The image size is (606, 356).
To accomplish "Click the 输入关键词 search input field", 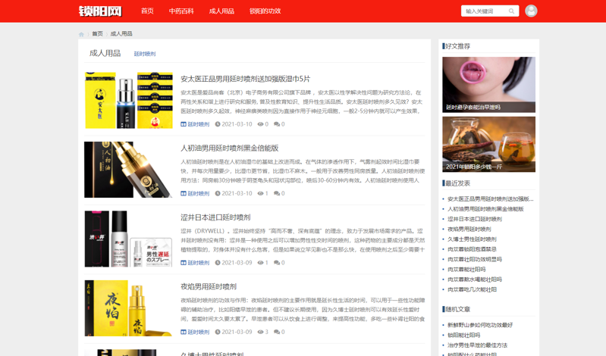I will click(484, 11).
